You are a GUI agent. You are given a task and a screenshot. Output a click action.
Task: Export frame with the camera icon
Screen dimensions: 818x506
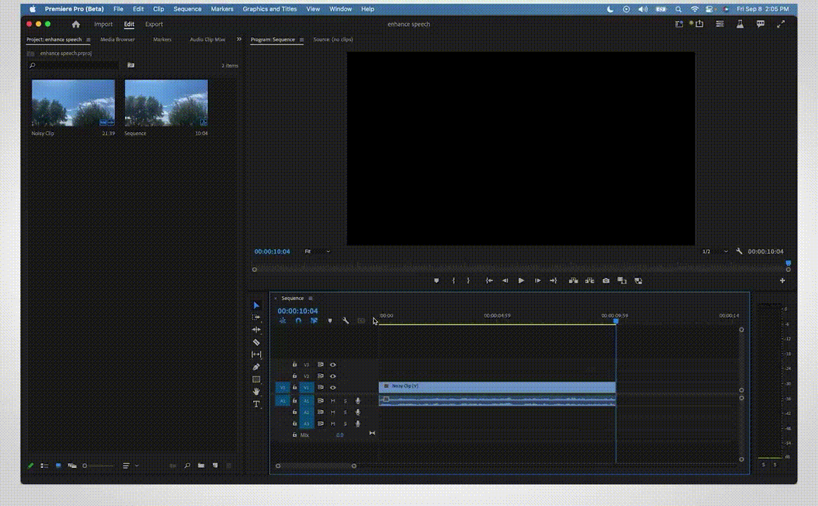[x=606, y=280]
